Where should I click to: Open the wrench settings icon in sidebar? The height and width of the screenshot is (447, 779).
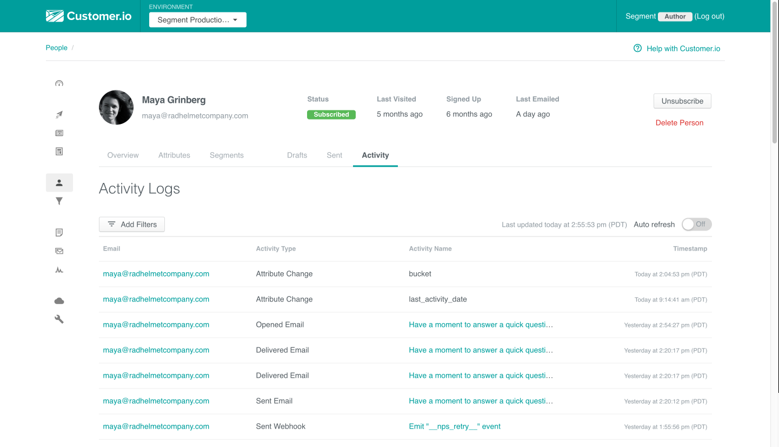point(59,319)
